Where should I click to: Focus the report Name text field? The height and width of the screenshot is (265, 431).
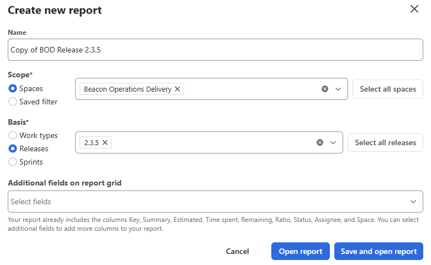coord(215,50)
